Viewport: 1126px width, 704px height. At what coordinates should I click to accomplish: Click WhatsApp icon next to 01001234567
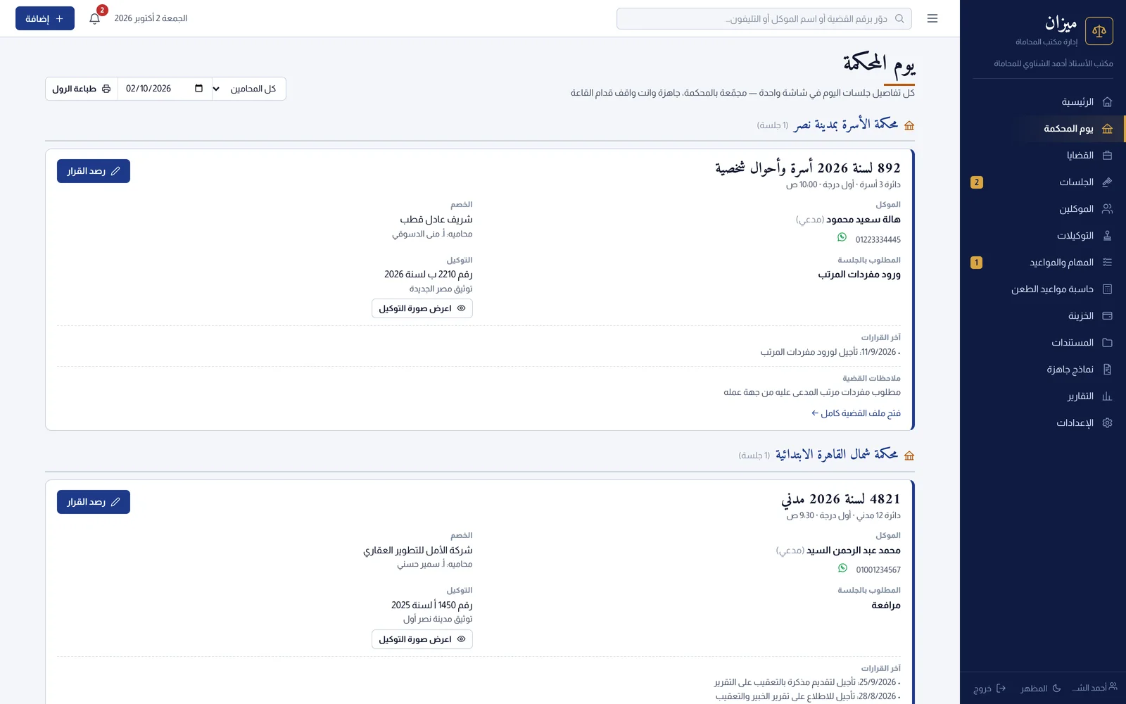(x=842, y=568)
